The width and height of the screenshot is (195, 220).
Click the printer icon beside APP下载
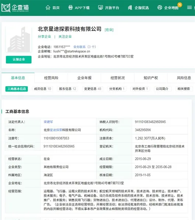coord(70,7)
